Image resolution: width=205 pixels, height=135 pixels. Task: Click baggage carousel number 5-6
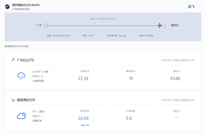(129, 118)
